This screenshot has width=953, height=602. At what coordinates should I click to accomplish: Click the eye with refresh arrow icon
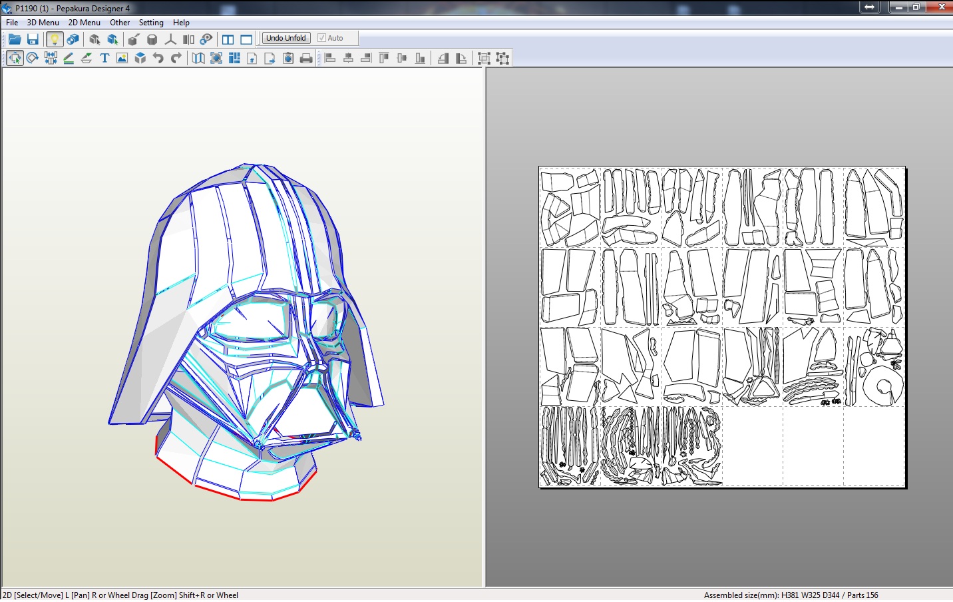(206, 39)
